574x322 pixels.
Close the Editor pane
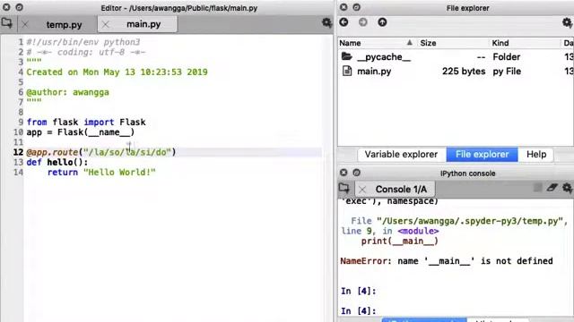[6, 7]
